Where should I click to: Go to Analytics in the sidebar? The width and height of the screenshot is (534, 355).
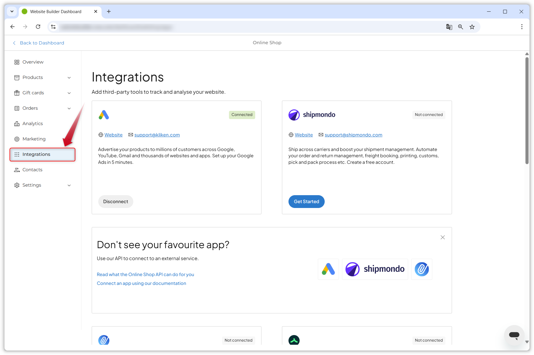click(x=32, y=124)
